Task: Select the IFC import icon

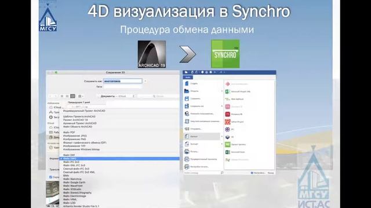Action: [228, 129]
